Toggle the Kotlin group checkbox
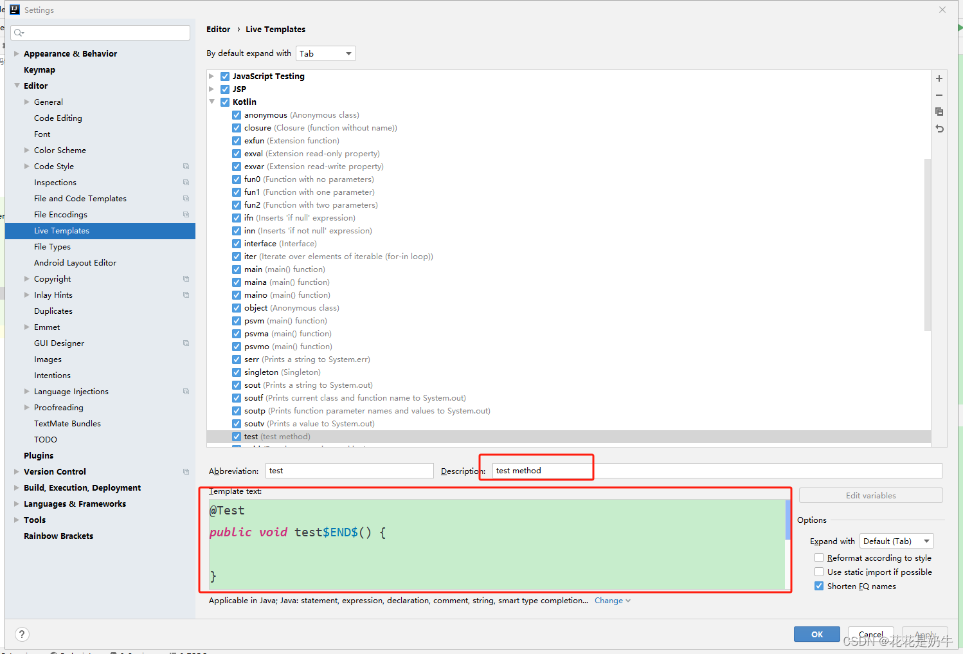Image resolution: width=963 pixels, height=654 pixels. (225, 102)
